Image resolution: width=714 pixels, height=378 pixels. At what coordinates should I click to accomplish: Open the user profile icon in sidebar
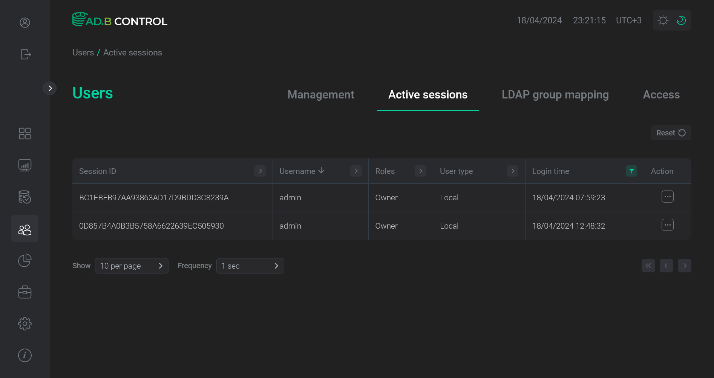(25, 23)
